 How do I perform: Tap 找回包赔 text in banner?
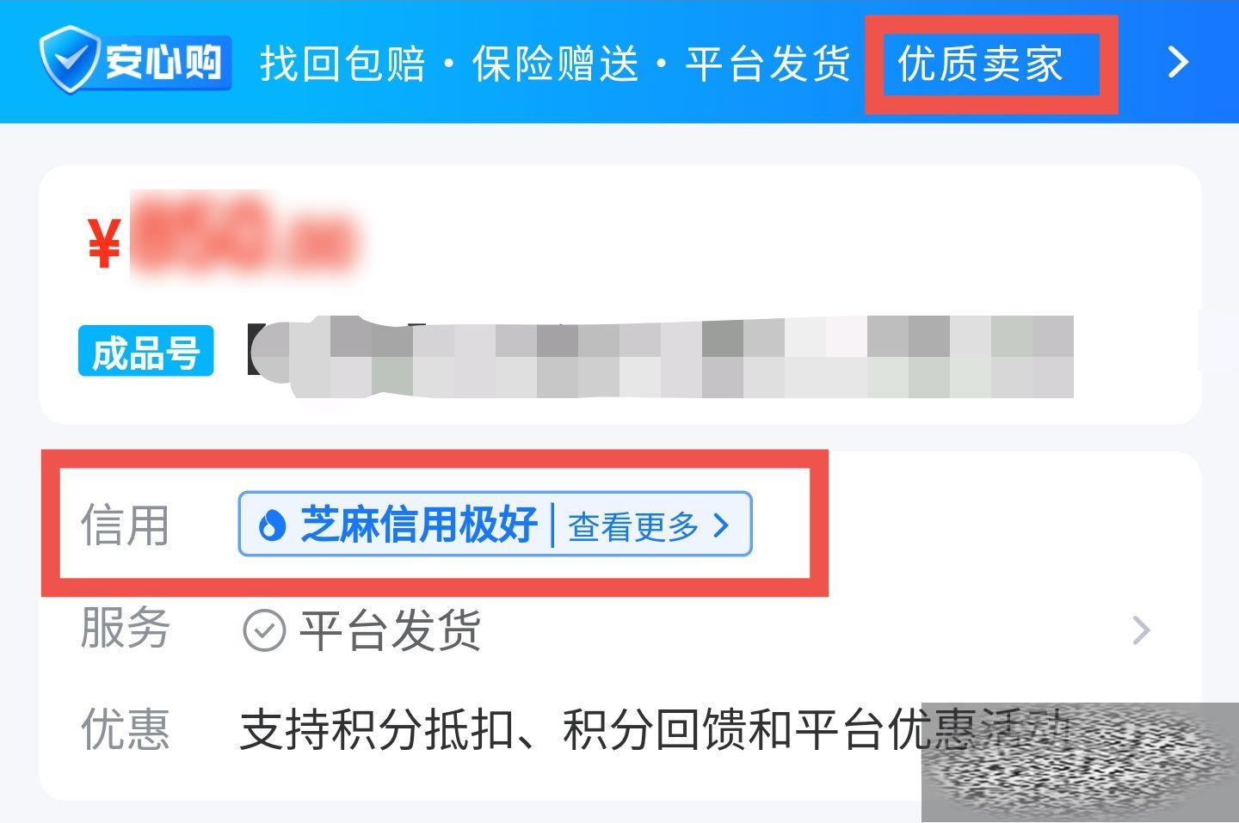342,64
